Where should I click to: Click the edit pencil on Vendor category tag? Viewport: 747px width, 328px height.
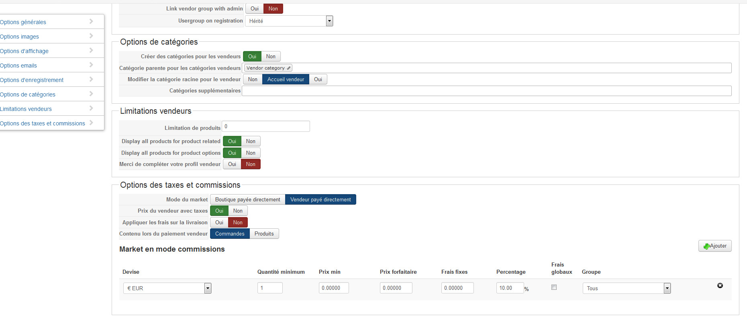[x=289, y=68]
